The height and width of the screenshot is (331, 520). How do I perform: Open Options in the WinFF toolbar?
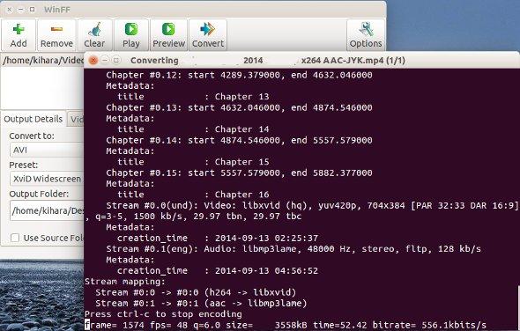pos(366,35)
